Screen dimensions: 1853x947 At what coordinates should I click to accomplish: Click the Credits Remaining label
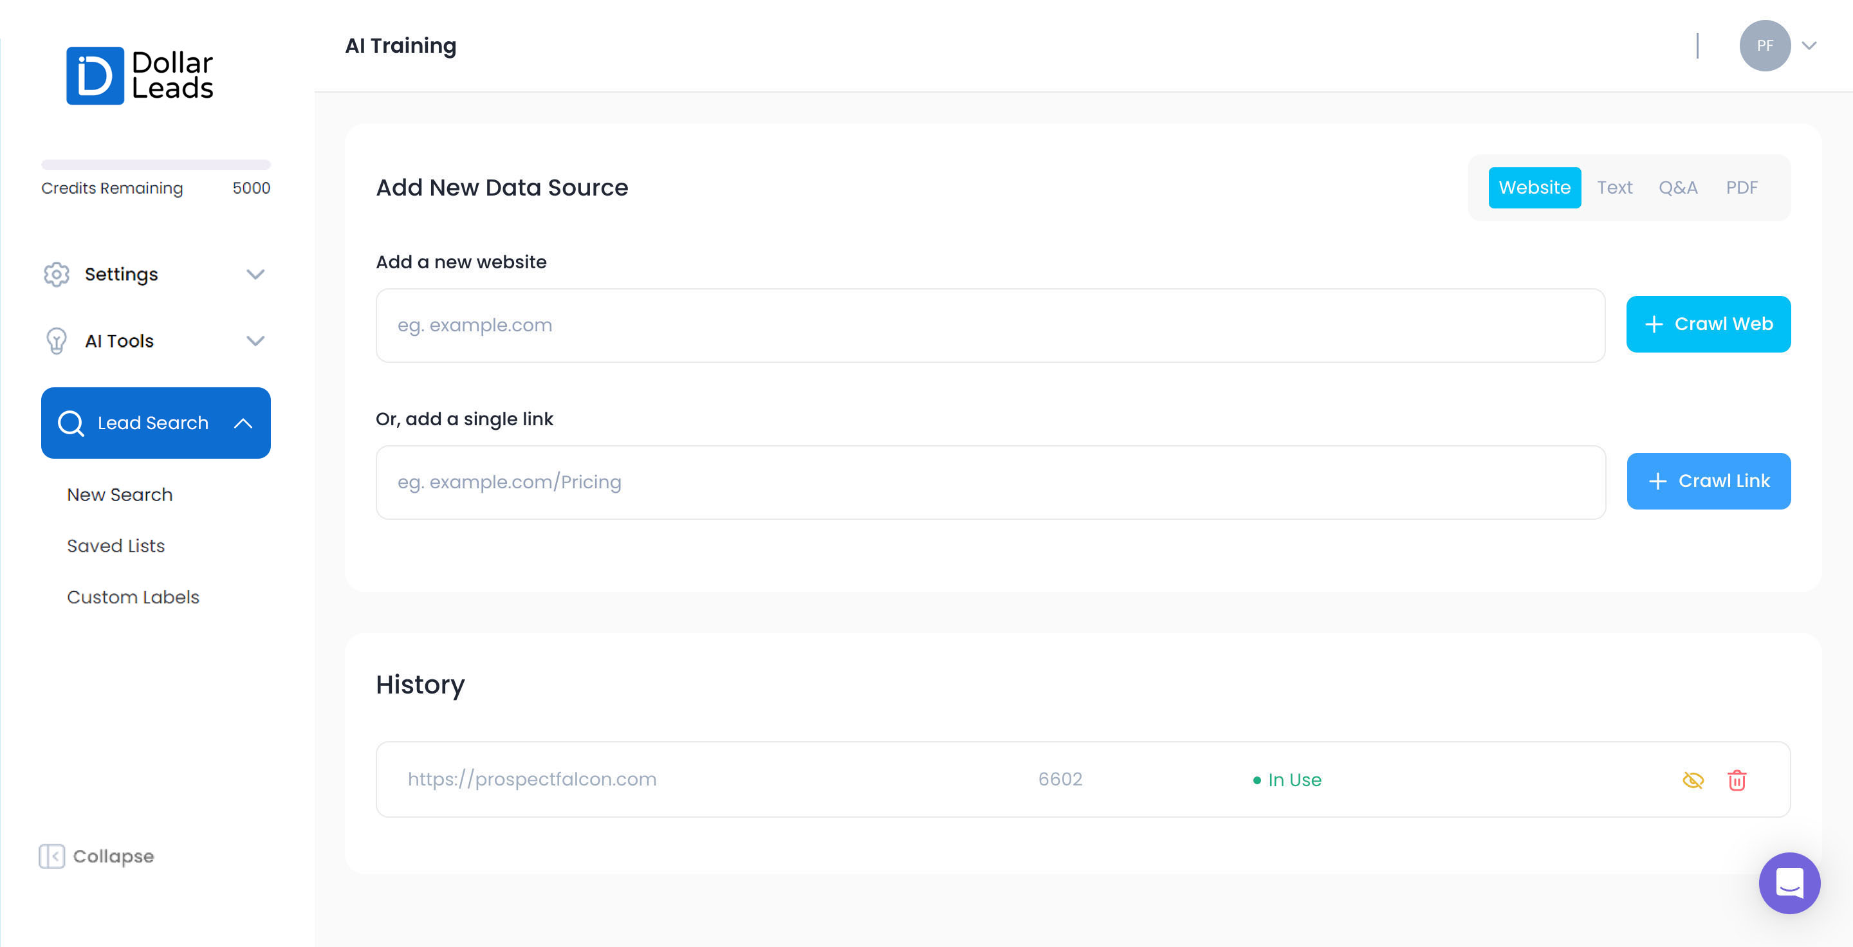pos(111,188)
